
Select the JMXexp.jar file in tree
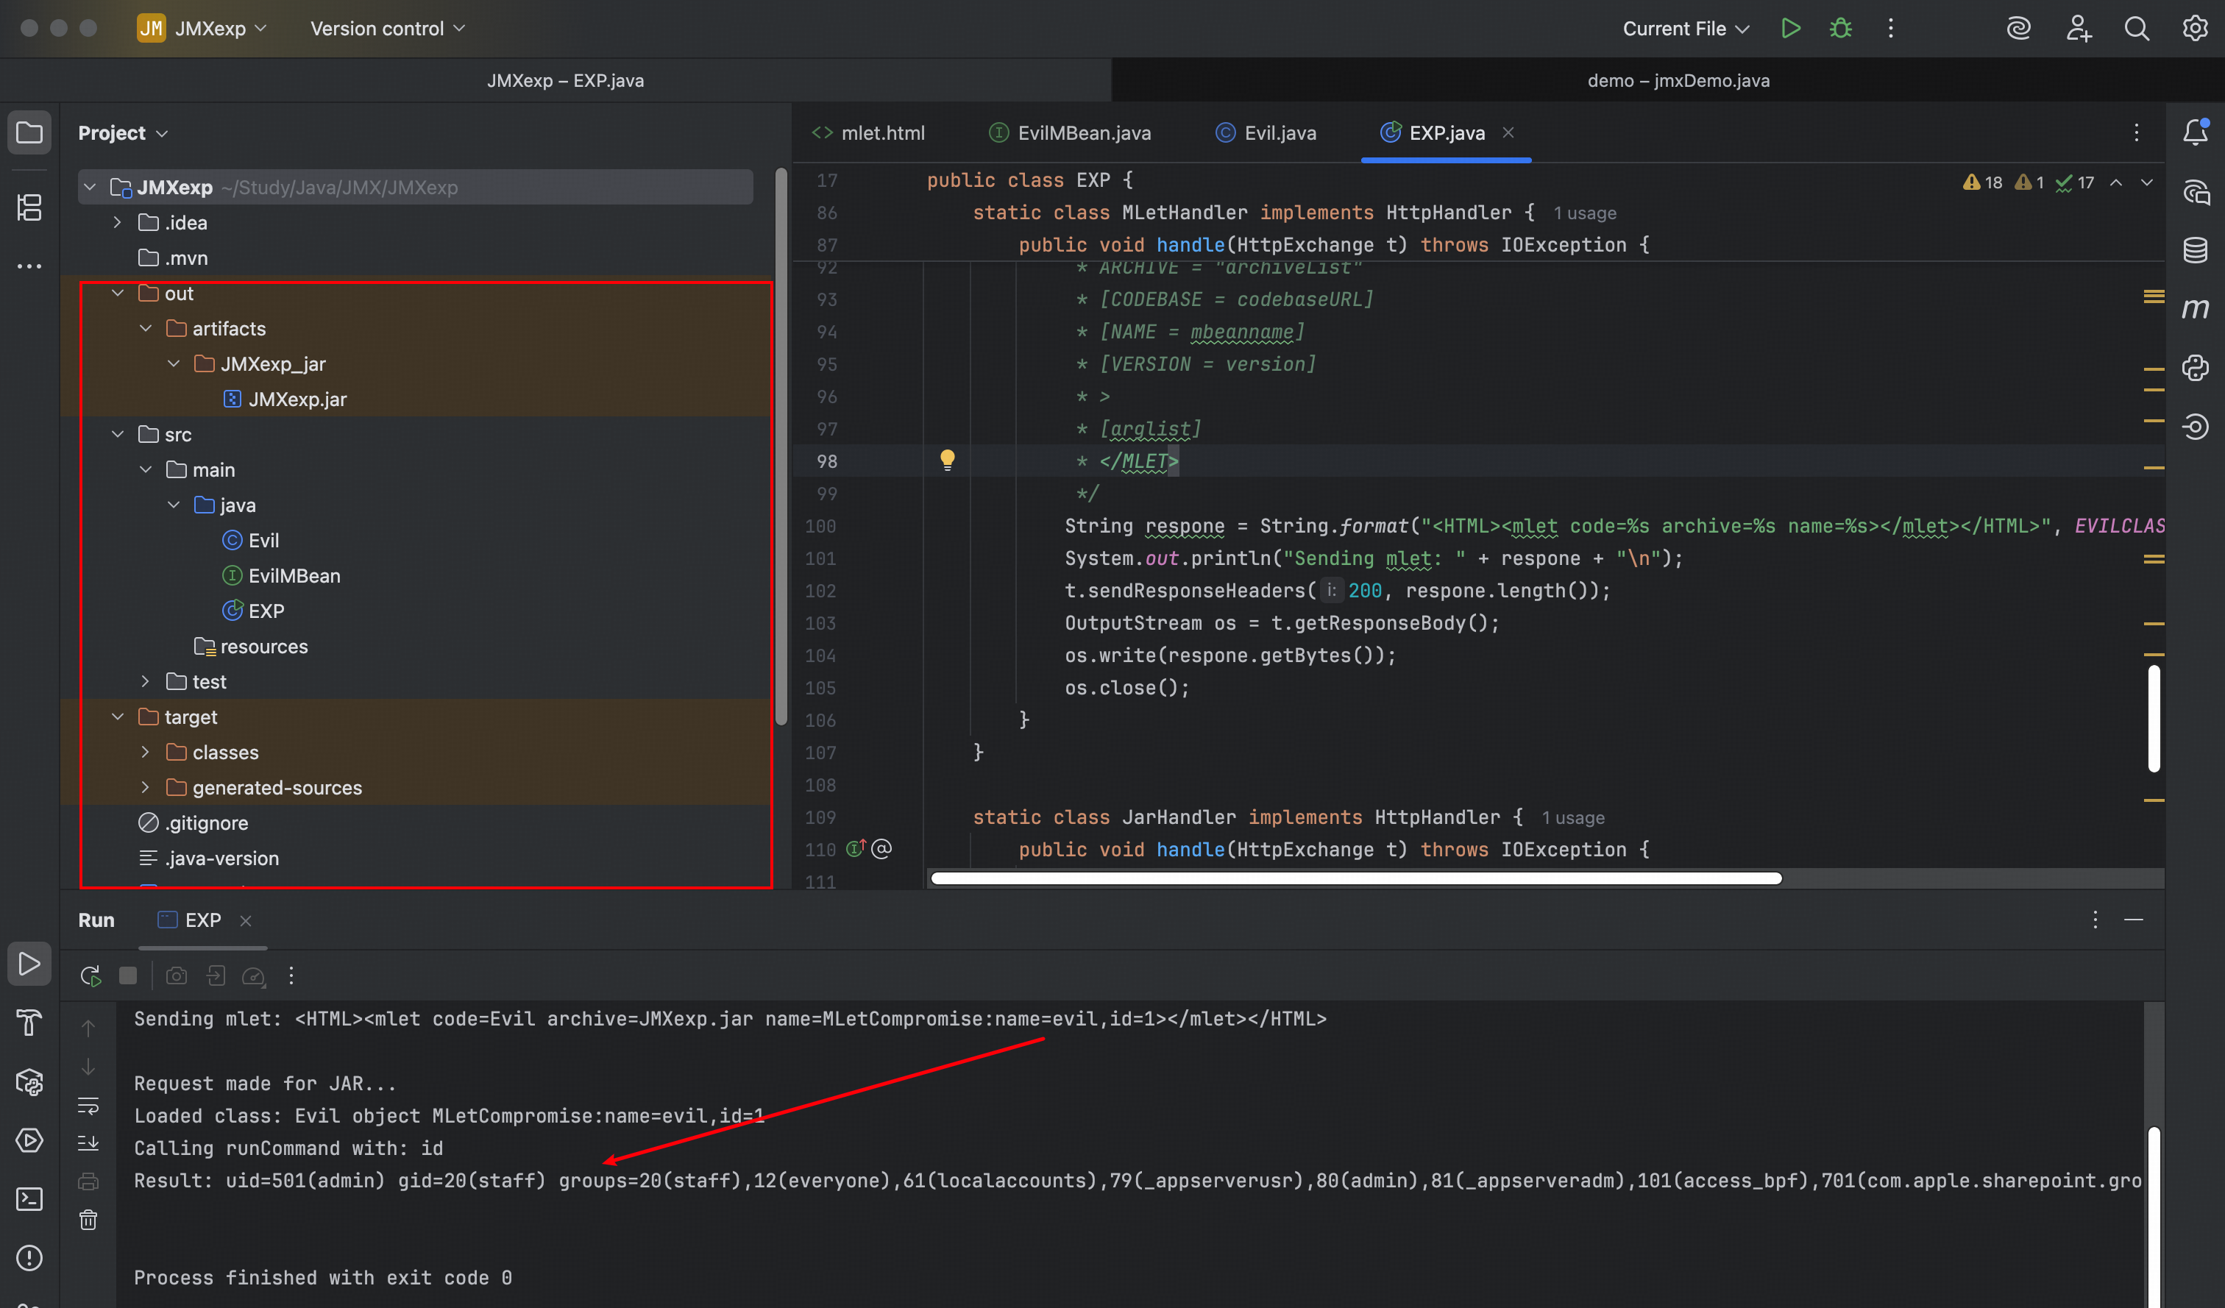pos(297,399)
